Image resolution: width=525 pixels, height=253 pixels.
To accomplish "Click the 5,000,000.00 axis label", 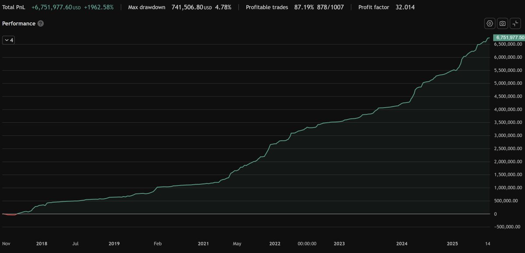I will (x=508, y=83).
